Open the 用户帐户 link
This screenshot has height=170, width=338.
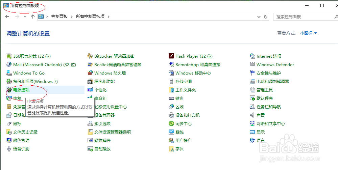click(x=184, y=141)
